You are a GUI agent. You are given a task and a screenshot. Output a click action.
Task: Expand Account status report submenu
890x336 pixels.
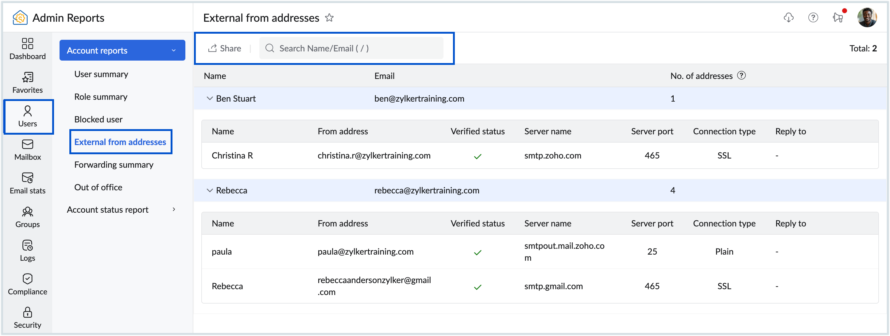(174, 210)
